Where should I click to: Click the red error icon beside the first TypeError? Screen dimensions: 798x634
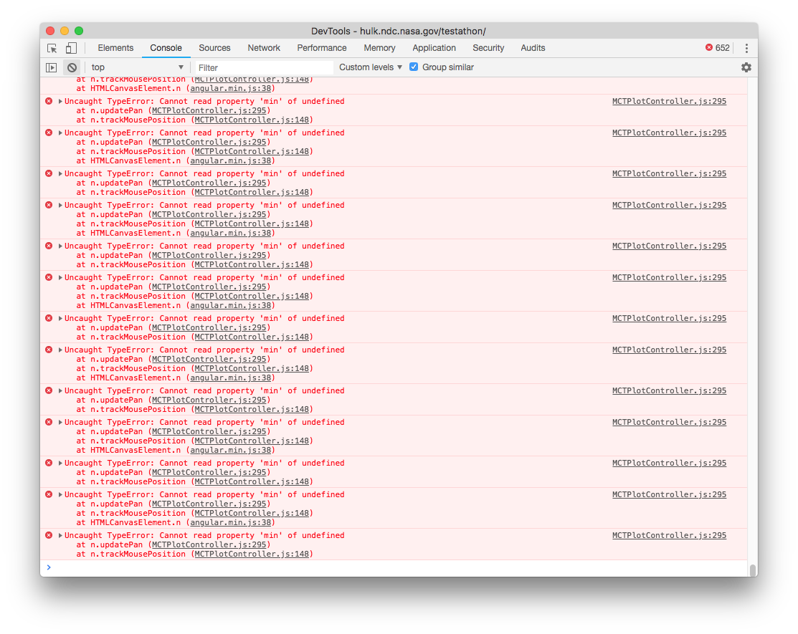49,101
